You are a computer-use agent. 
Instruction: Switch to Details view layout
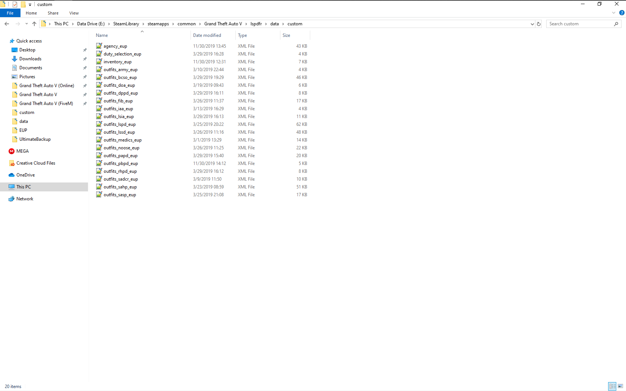pyautogui.click(x=612, y=386)
